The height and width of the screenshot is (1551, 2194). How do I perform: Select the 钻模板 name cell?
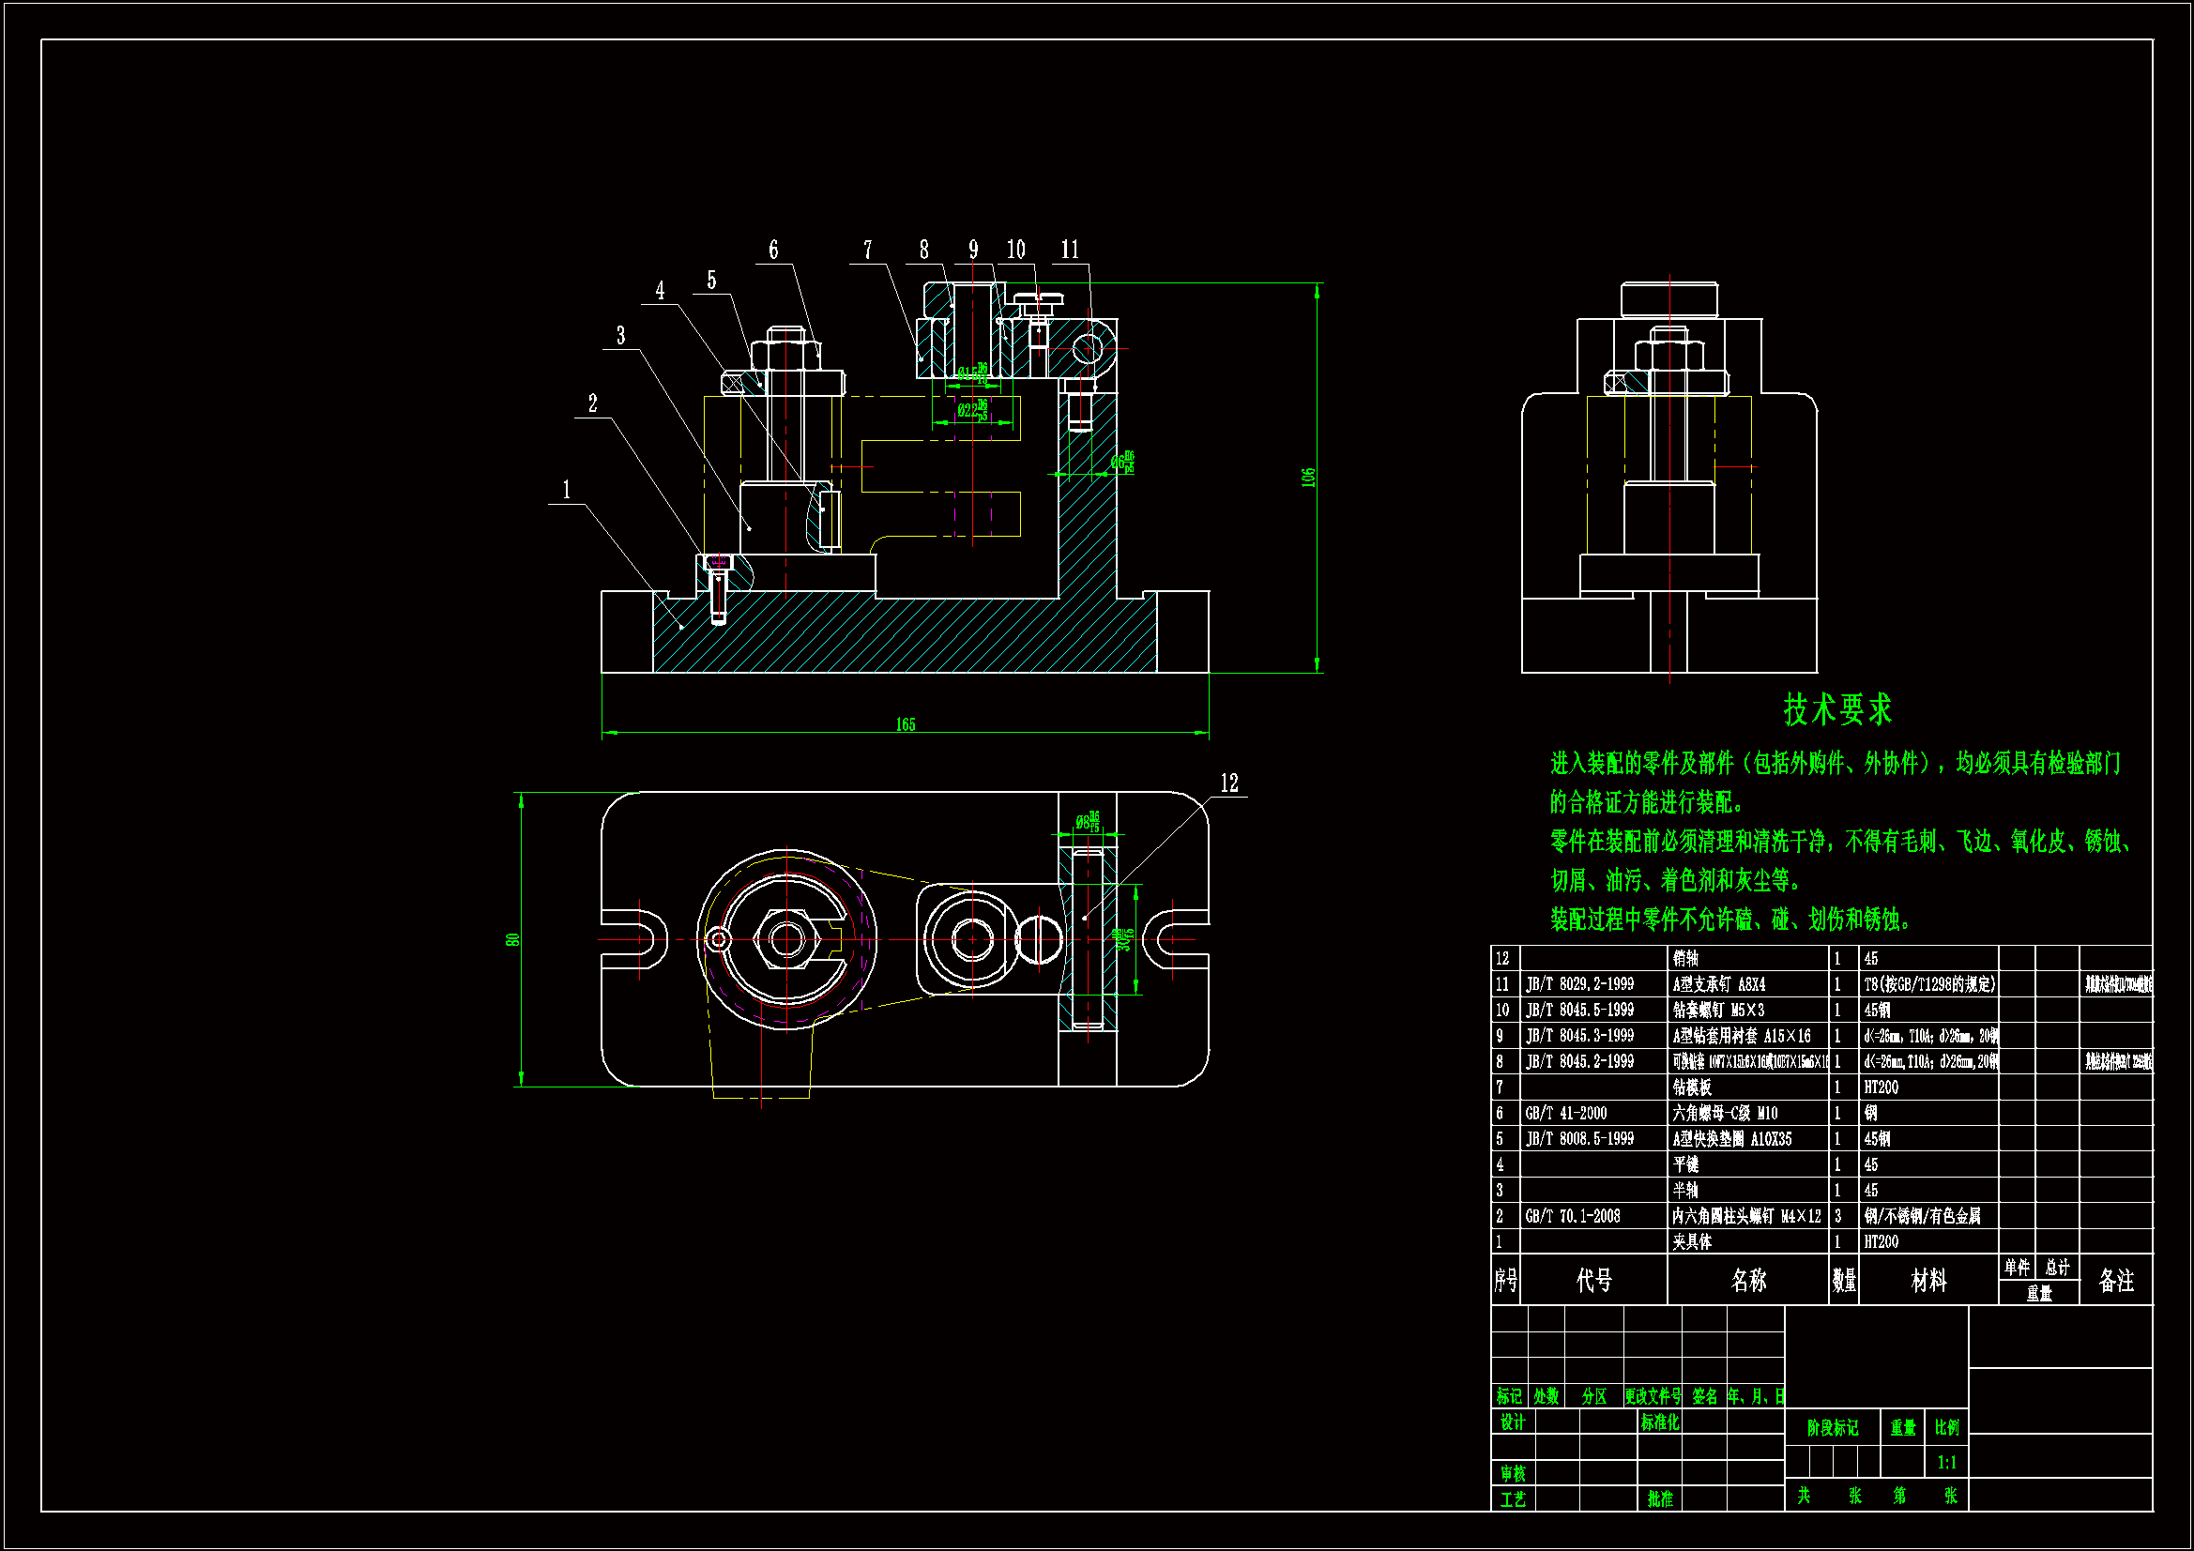tap(1691, 1087)
